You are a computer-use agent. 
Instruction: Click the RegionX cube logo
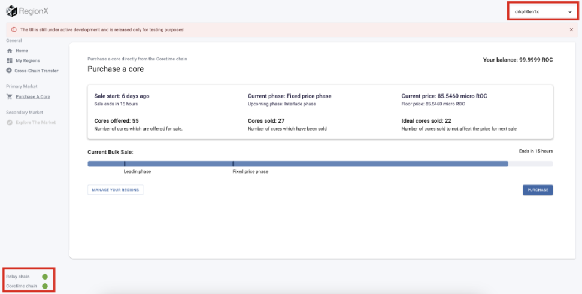pos(11,11)
